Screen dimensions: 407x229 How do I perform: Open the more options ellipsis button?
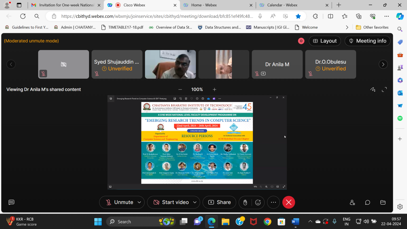tap(273, 202)
